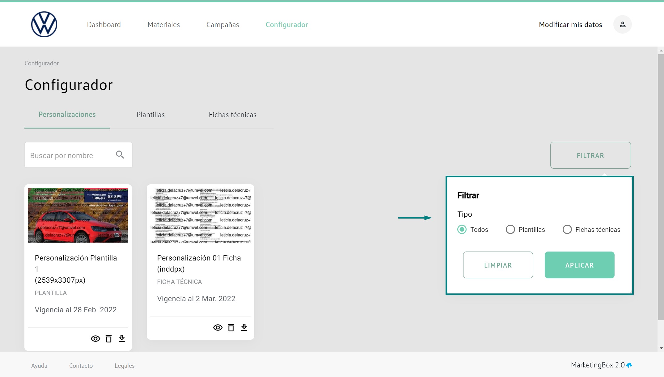Select the Plantillas radio option
664x377 pixels.
click(510, 229)
